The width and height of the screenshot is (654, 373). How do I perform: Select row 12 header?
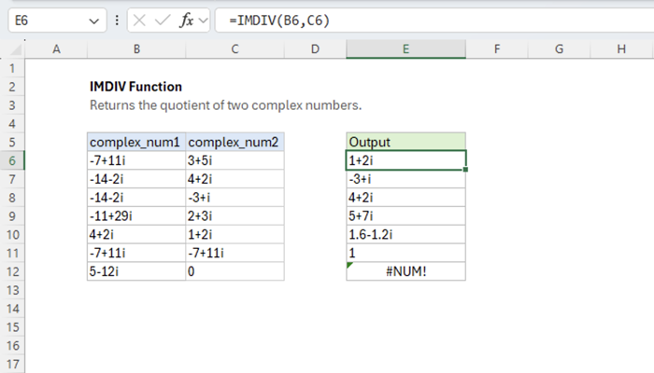(12, 272)
